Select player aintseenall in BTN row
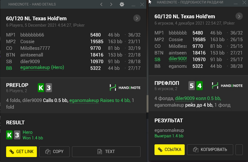The width and height of the screenshot is (248, 162). [32, 55]
